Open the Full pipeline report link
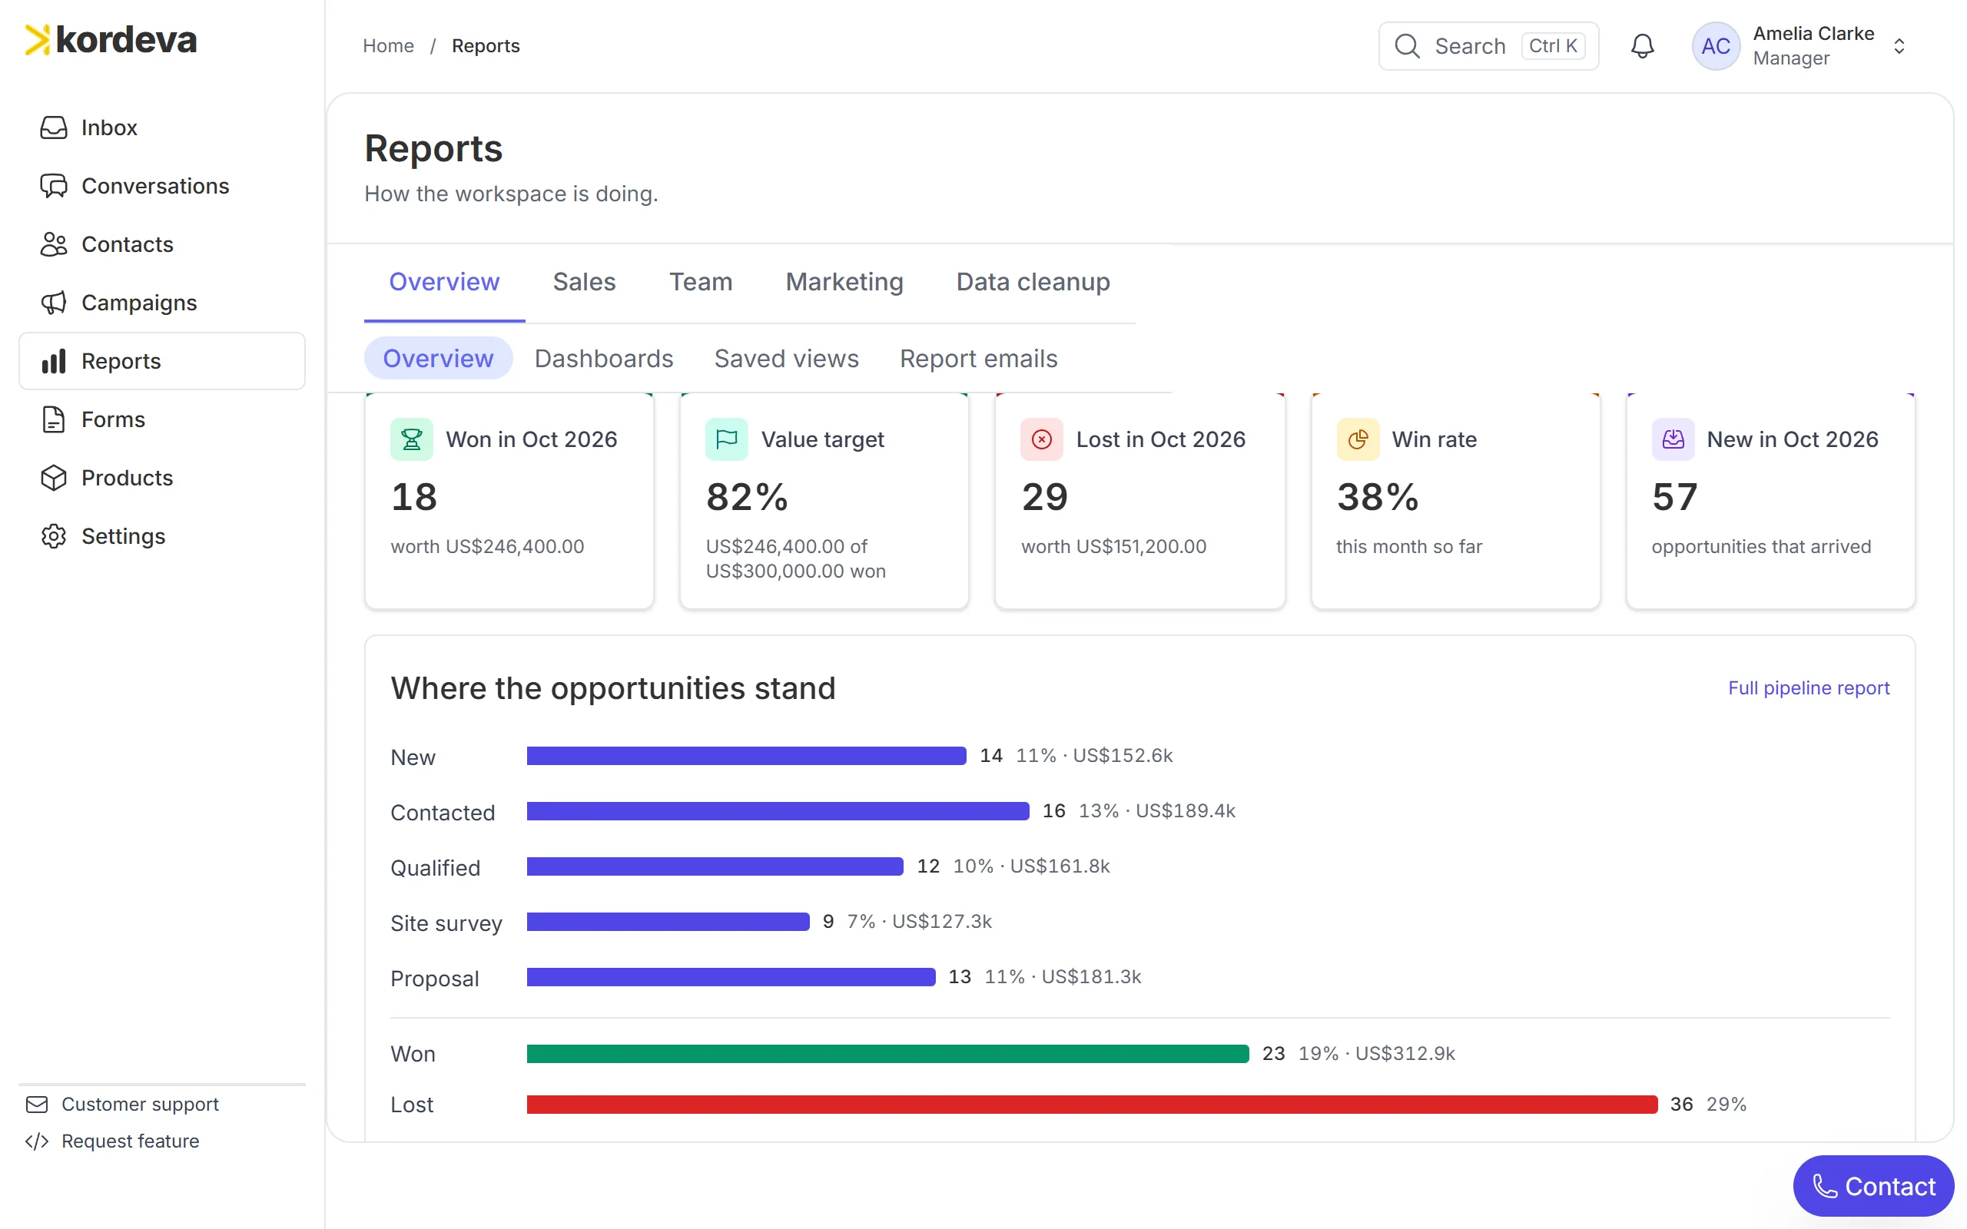Image resolution: width=1967 pixels, height=1229 pixels. [1808, 687]
